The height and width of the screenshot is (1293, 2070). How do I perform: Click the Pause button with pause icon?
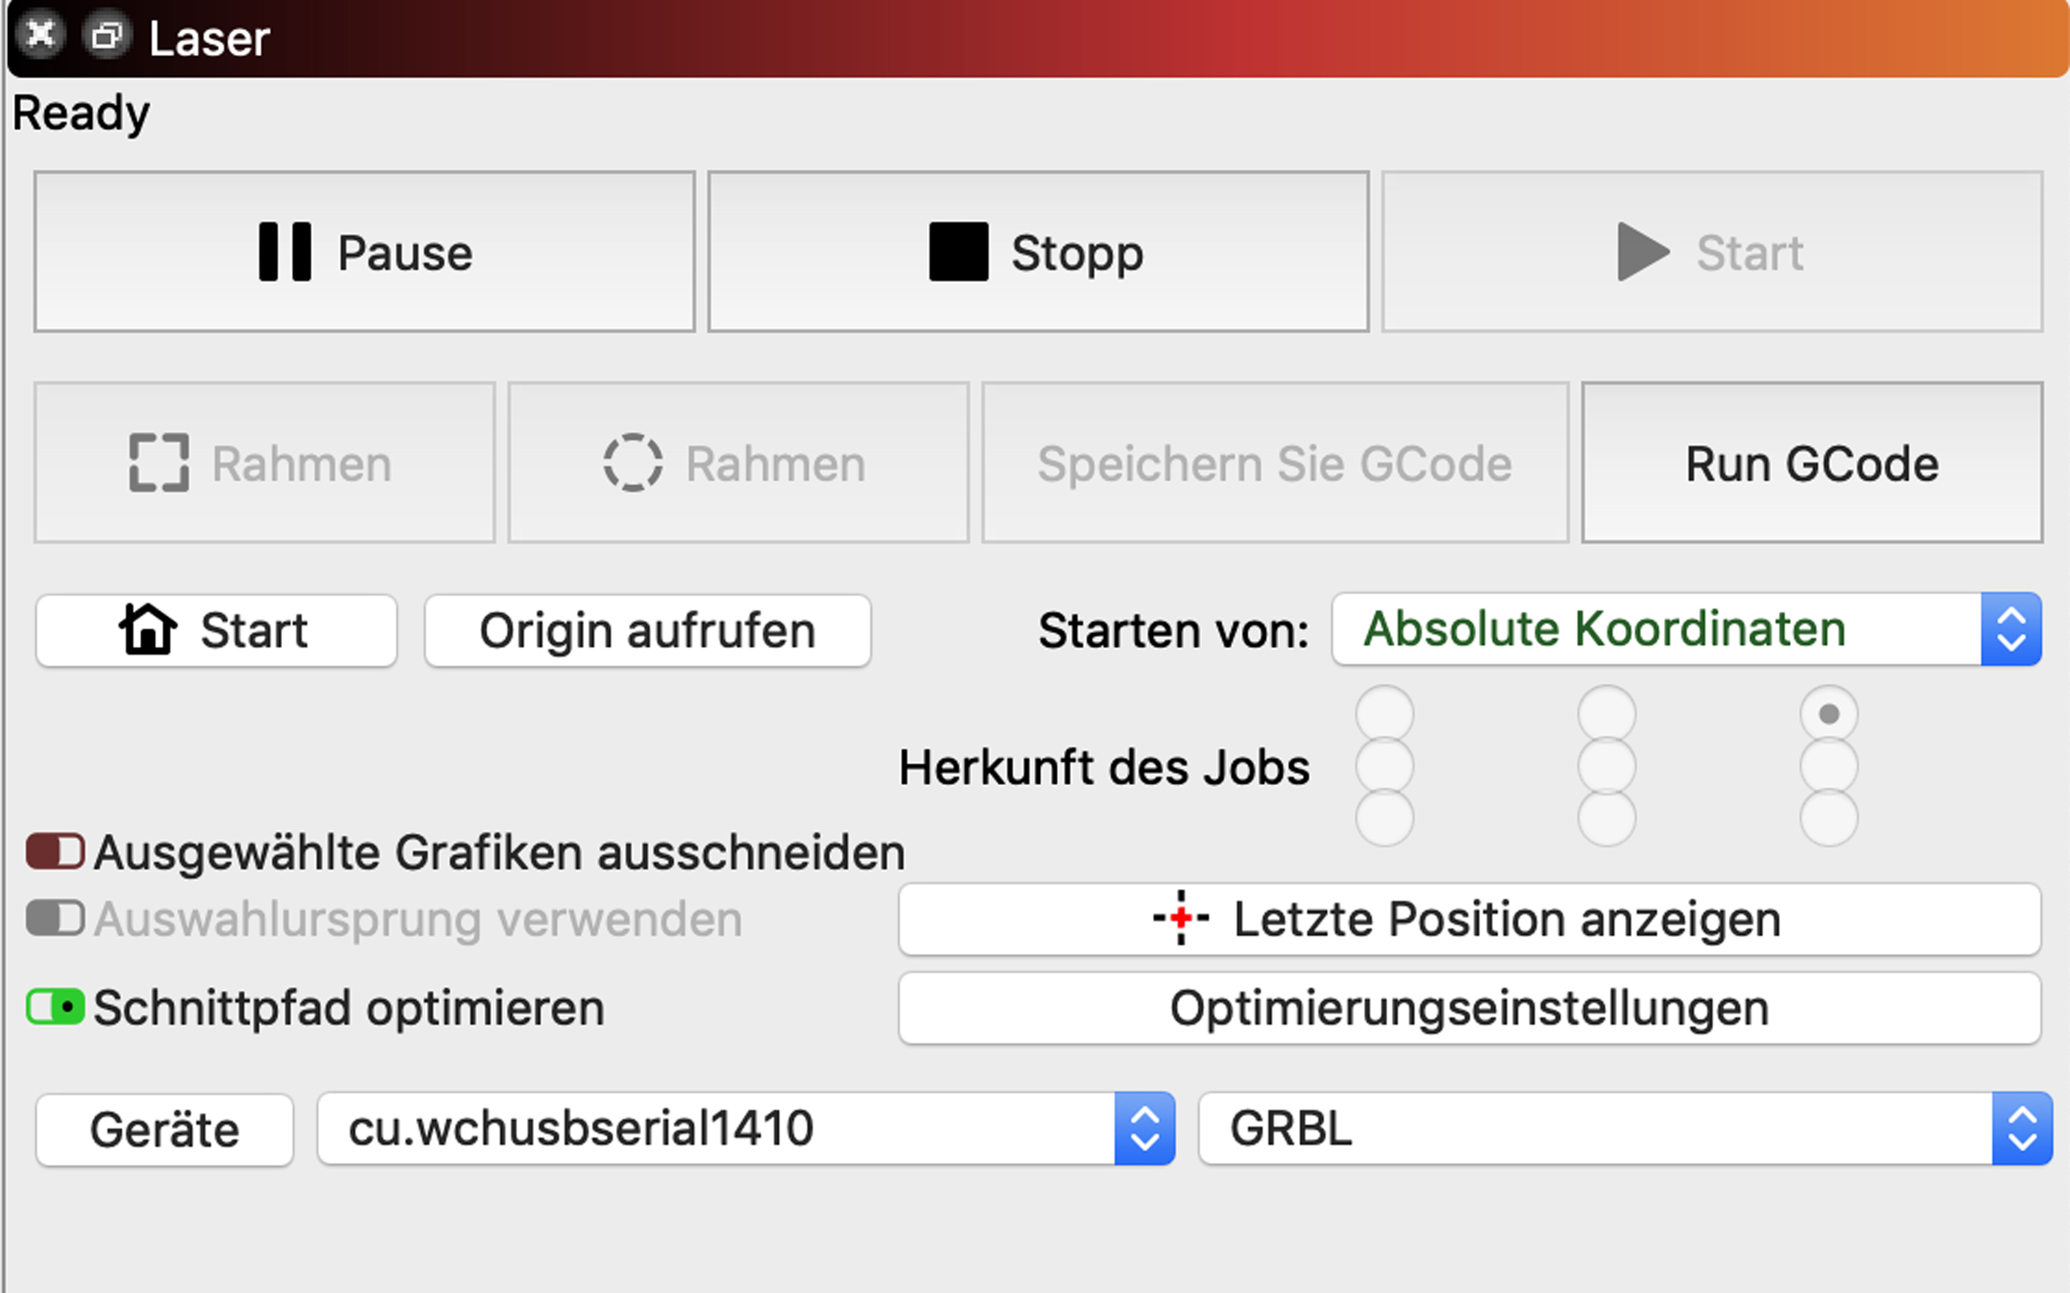[364, 251]
